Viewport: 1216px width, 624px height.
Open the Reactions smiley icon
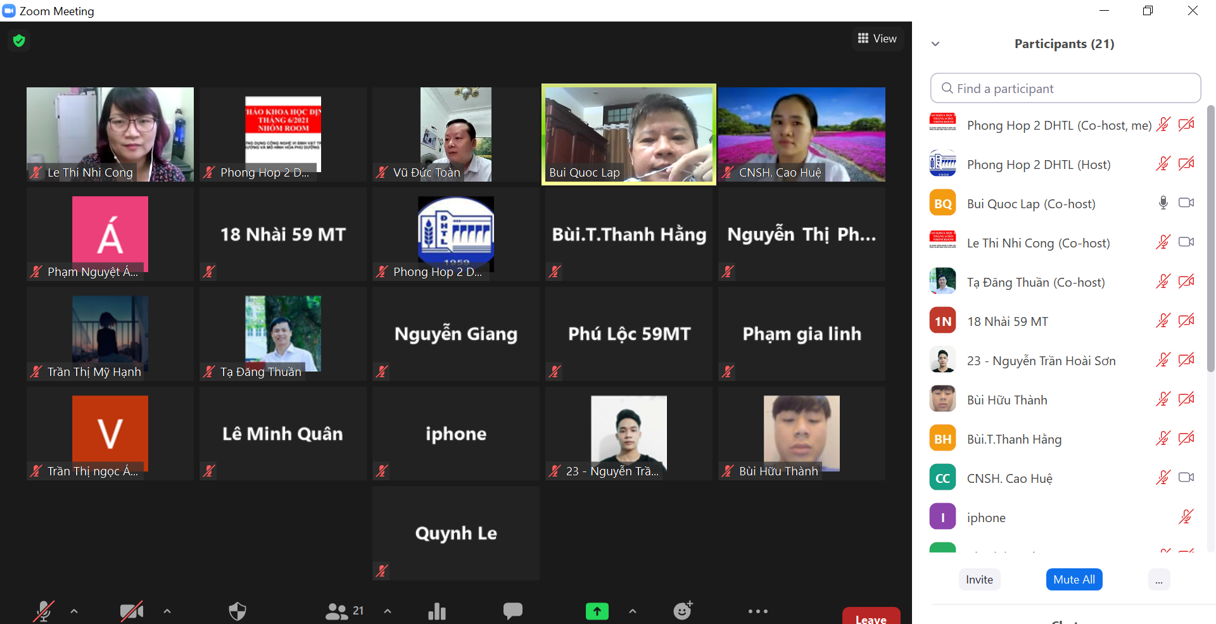click(x=682, y=611)
